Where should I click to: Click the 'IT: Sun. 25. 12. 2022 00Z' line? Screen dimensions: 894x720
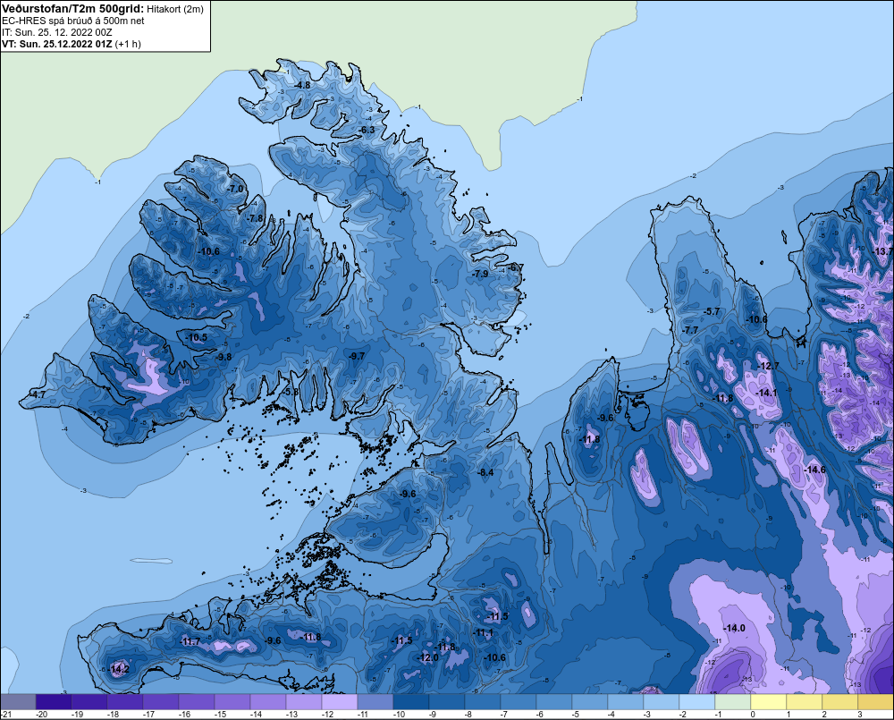coord(57,32)
